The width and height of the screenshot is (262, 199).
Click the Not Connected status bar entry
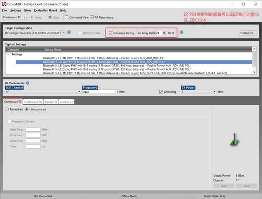click(43, 196)
